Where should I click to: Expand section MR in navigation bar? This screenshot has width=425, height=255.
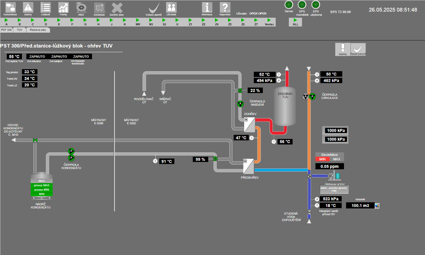[x=138, y=22]
